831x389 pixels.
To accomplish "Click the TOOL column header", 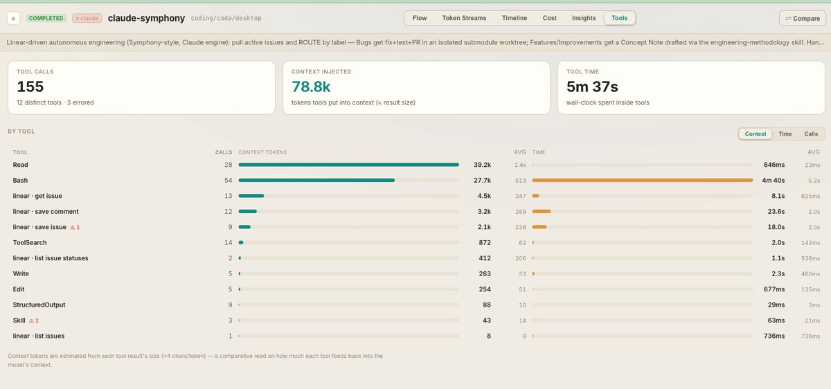I will click(x=20, y=152).
